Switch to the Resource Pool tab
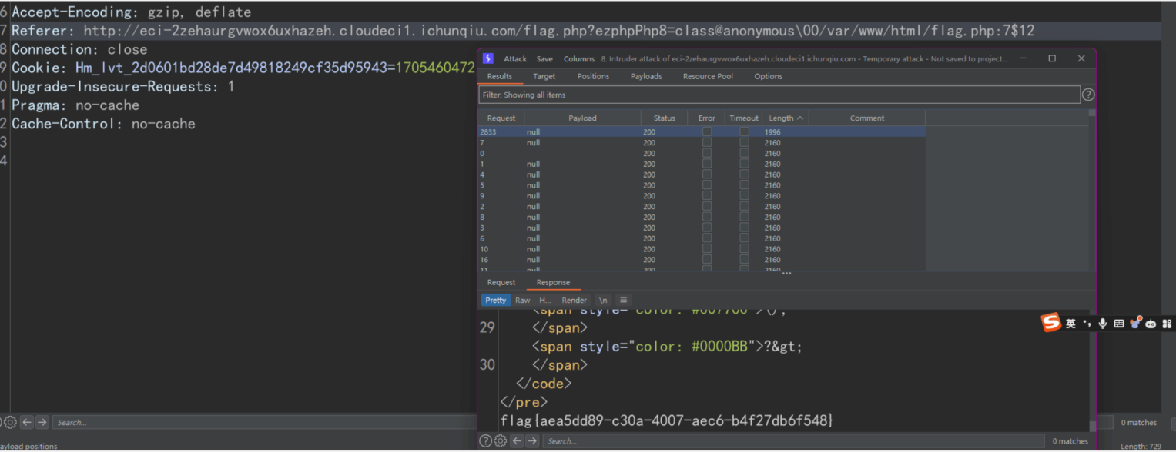Image resolution: width=1176 pixels, height=452 pixels. (x=708, y=76)
